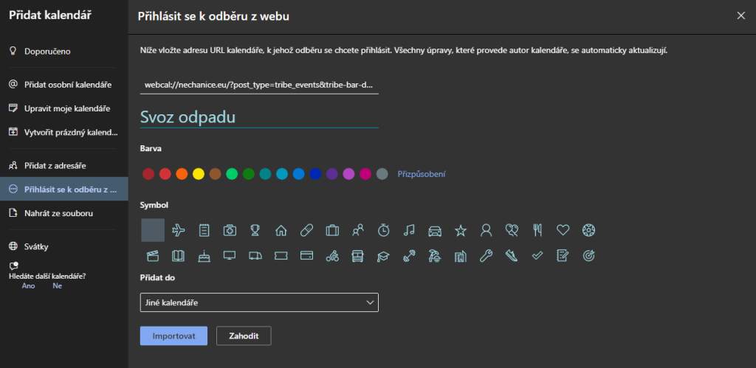Click the Zahodit button
Image resolution: width=756 pixels, height=368 pixels.
click(244, 336)
